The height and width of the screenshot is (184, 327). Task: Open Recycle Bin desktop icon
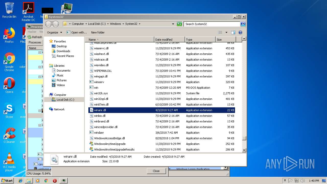tap(9, 10)
